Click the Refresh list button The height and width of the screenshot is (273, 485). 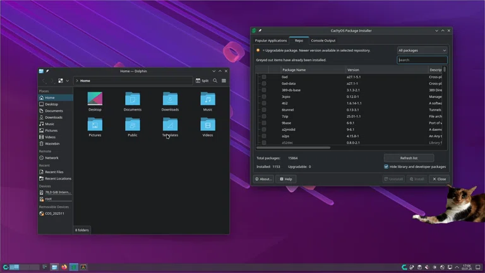pyautogui.click(x=409, y=158)
